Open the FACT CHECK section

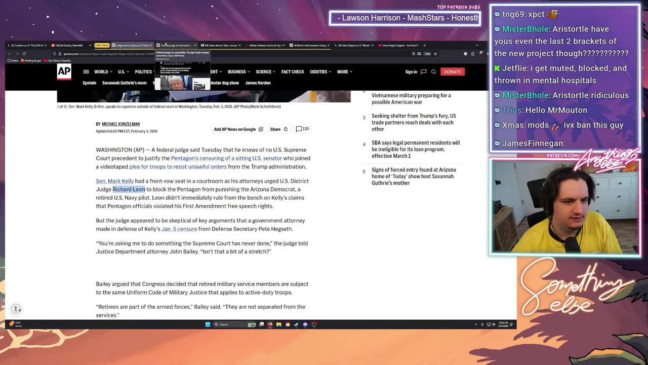point(293,72)
